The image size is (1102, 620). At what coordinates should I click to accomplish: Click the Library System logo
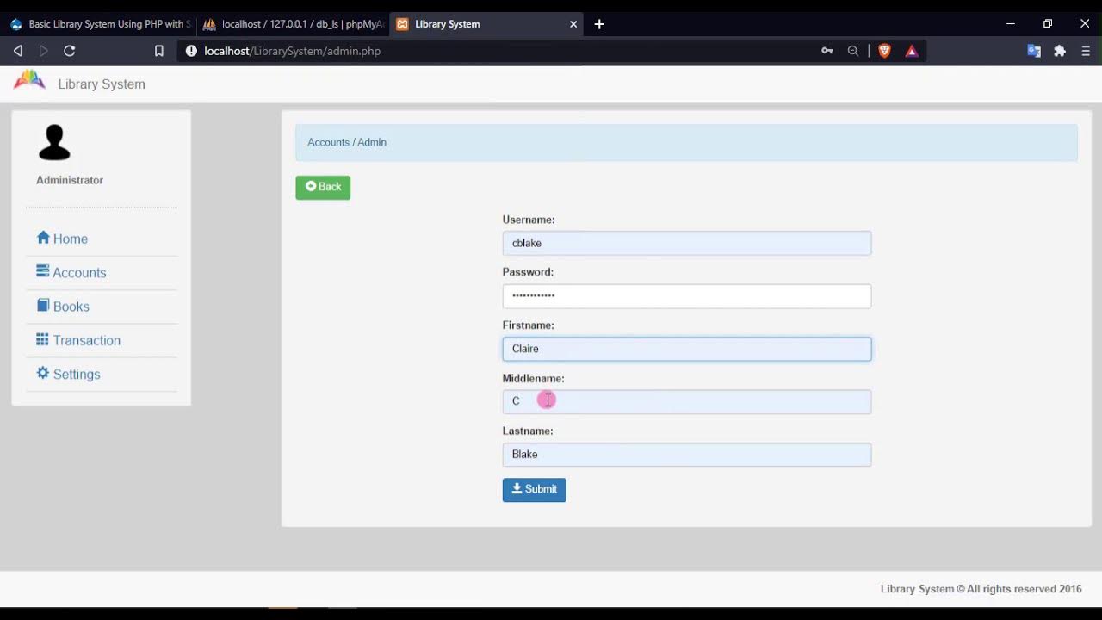pyautogui.click(x=29, y=80)
